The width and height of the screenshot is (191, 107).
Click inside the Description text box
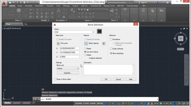(108, 70)
